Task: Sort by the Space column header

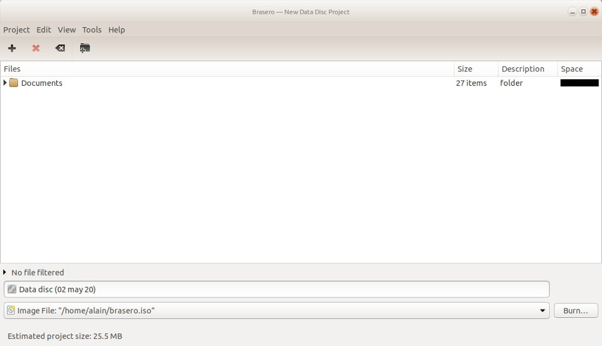Action: point(579,69)
